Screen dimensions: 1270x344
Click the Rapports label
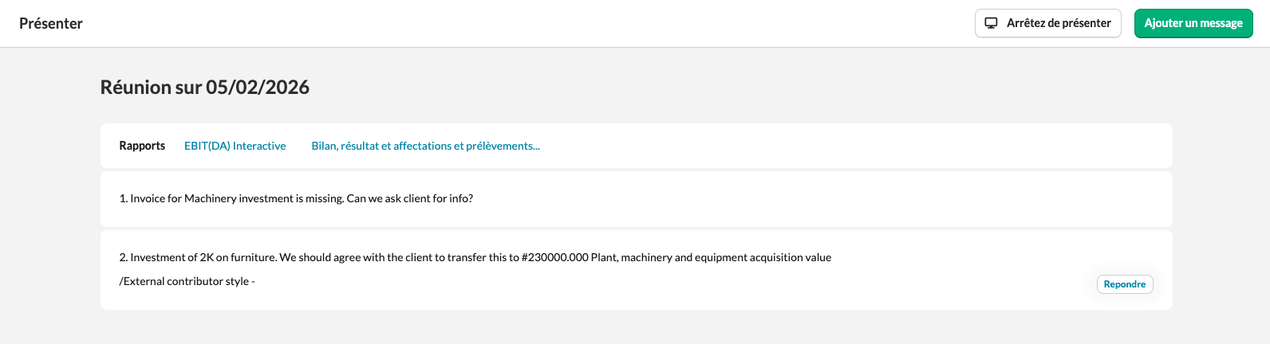[142, 146]
